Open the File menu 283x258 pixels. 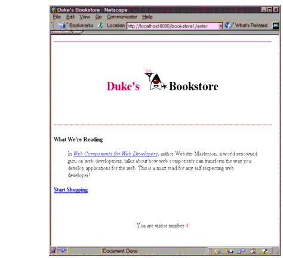point(57,17)
